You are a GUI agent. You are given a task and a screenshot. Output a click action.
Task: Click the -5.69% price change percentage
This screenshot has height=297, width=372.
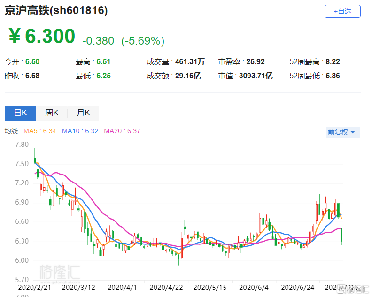point(143,41)
